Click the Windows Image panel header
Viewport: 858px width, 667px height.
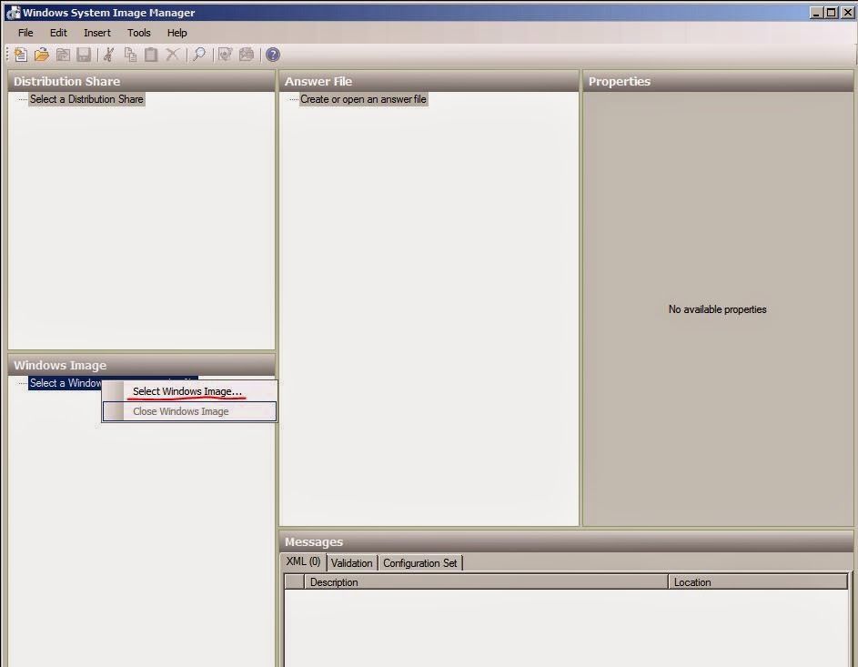pos(141,365)
